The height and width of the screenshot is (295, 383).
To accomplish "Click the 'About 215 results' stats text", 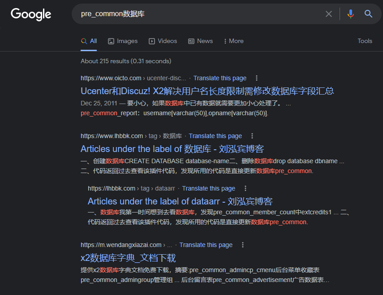I will pyautogui.click(x=126, y=61).
